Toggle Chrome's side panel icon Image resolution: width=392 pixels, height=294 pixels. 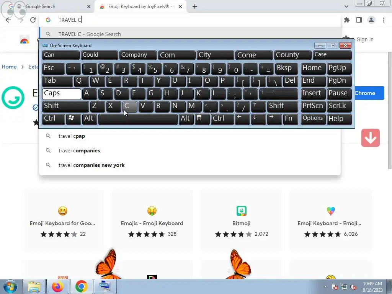[x=359, y=20]
